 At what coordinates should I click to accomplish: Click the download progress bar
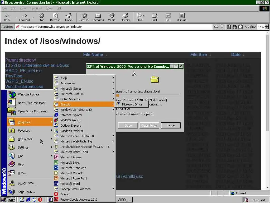coord(148,95)
